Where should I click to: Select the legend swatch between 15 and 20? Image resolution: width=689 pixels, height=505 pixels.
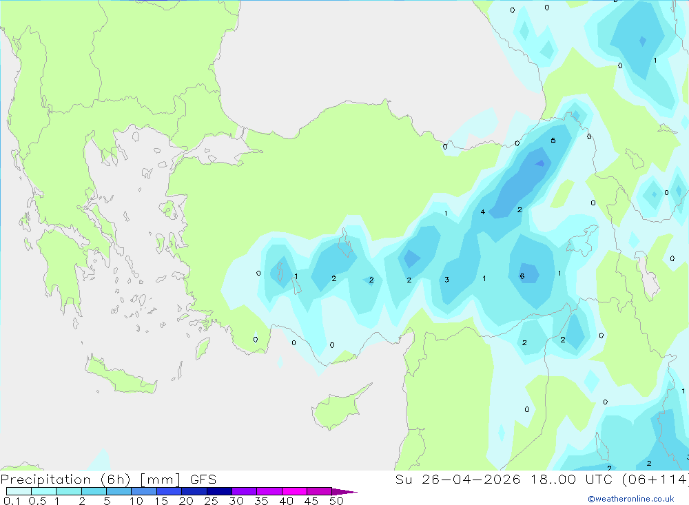coord(169,491)
